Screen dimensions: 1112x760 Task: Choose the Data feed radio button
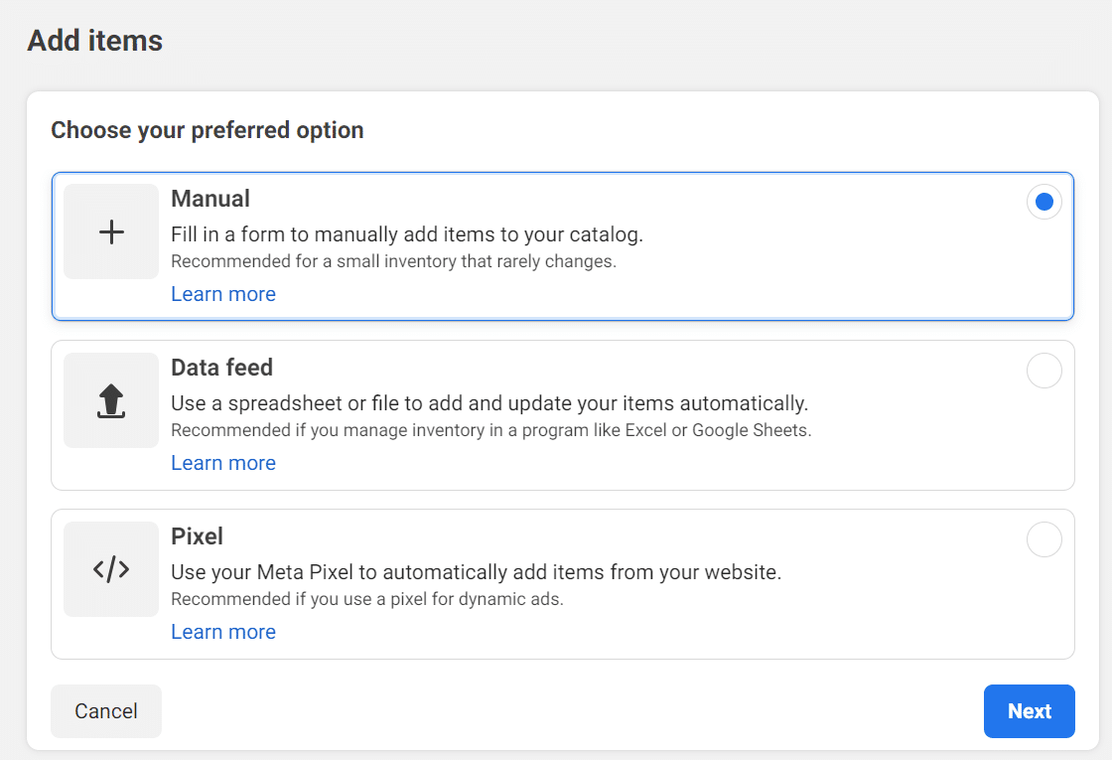point(1043,372)
